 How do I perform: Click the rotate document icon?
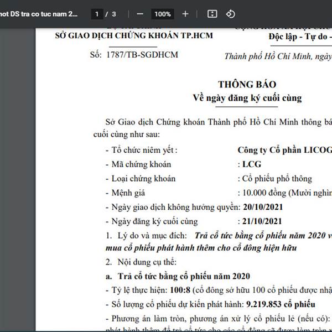[230, 14]
